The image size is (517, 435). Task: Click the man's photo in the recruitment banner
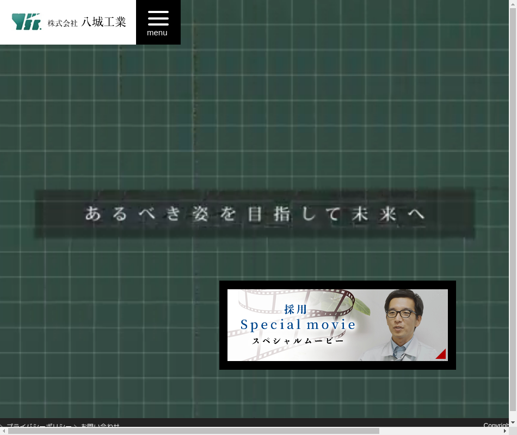403,325
